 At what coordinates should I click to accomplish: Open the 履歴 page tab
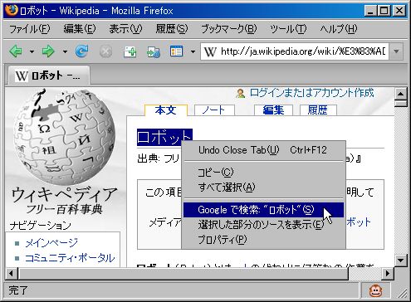point(318,110)
